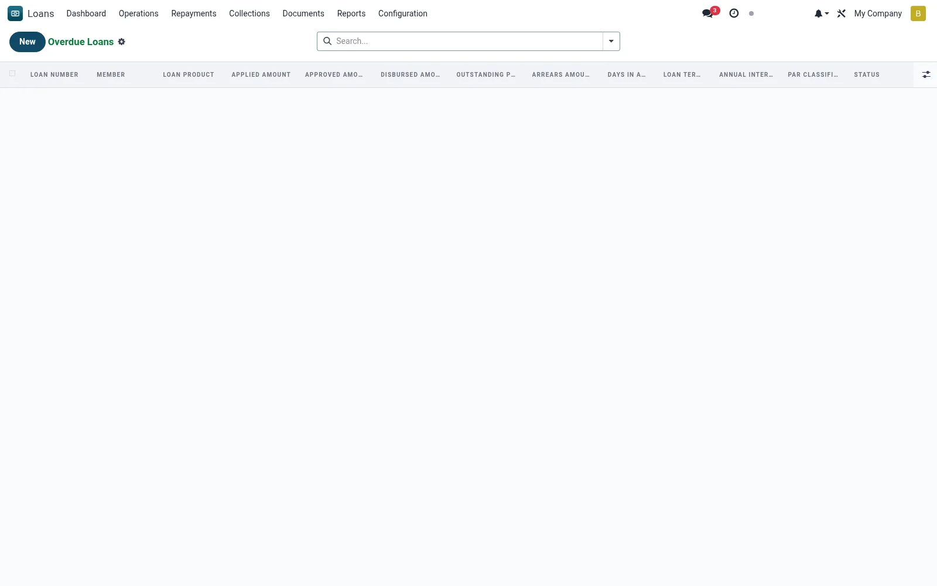Open the activities clock icon
This screenshot has width=937, height=586.
point(734,13)
